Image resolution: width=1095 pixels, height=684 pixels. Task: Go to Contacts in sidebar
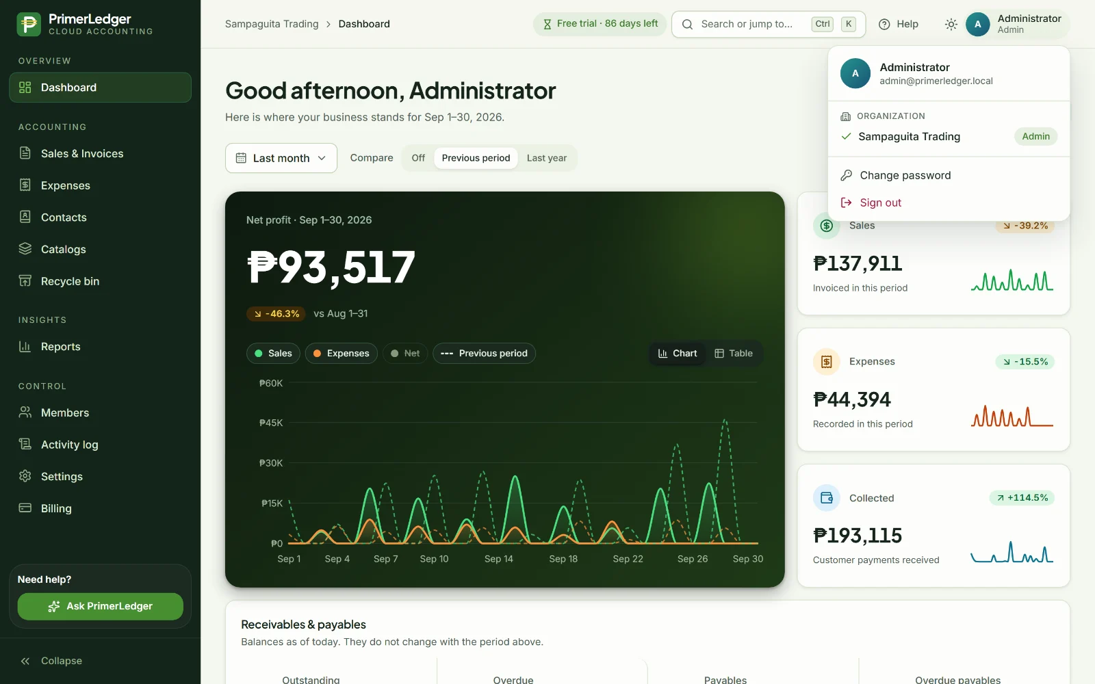tap(100, 218)
